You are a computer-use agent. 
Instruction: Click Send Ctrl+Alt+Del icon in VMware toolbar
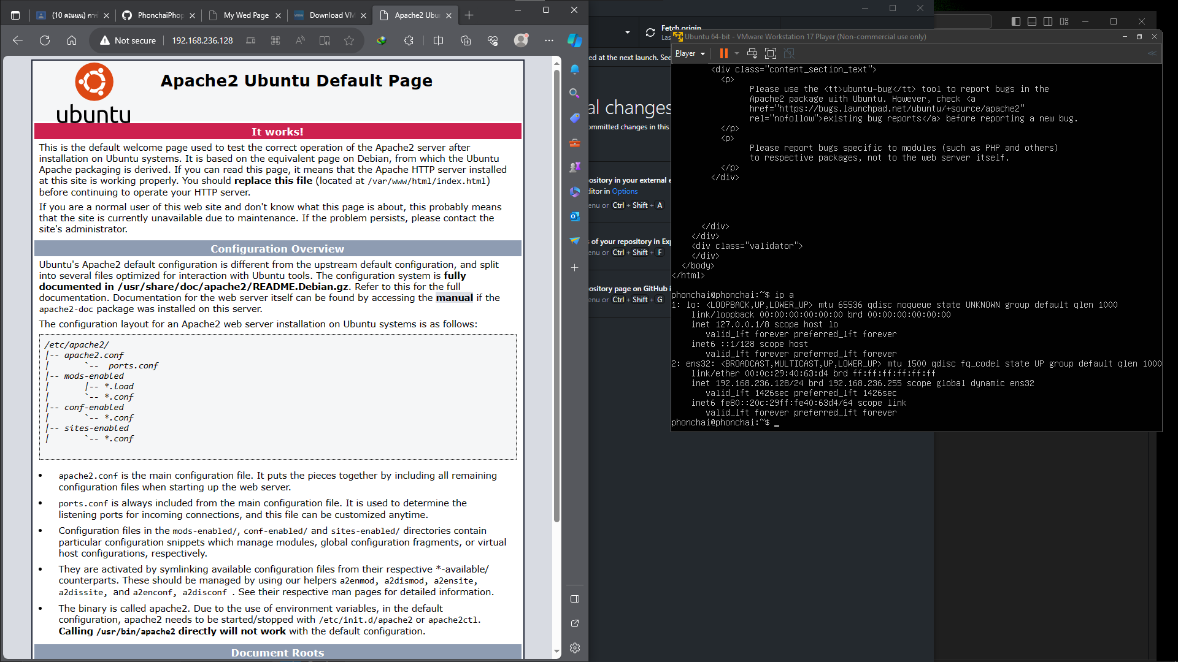point(752,53)
